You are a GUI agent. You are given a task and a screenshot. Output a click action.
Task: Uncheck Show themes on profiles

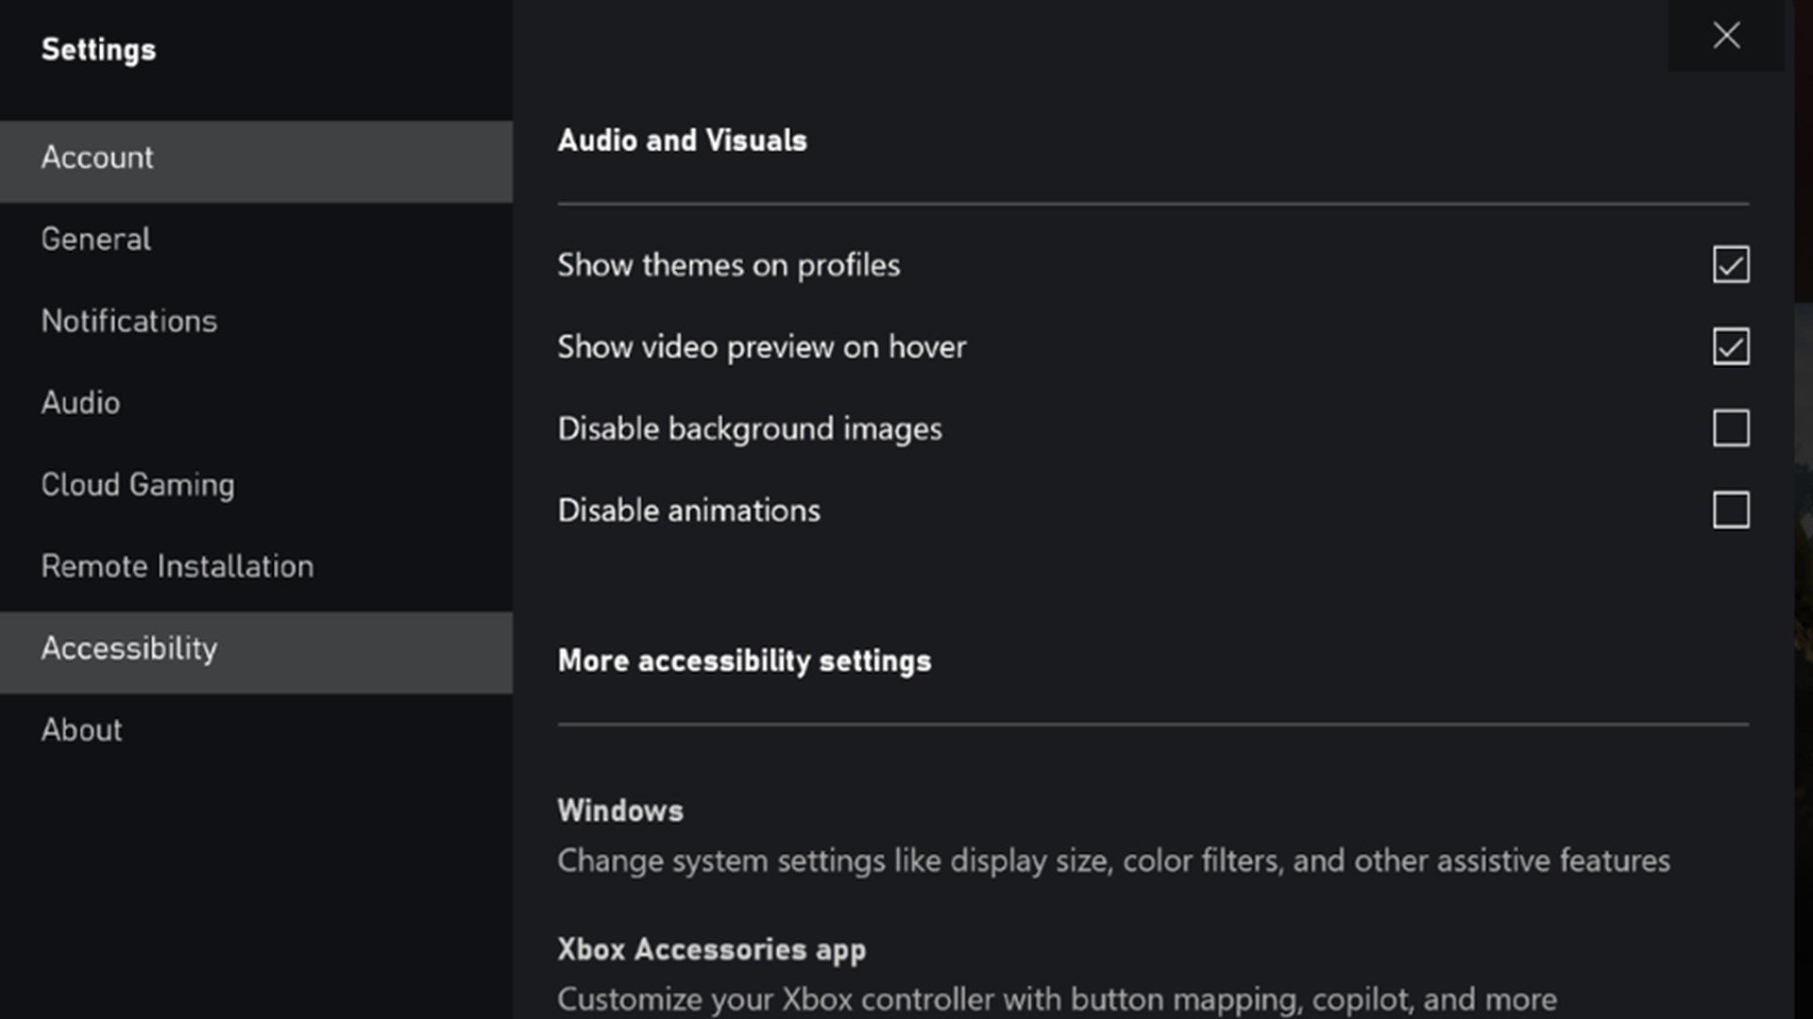pyautogui.click(x=1730, y=265)
